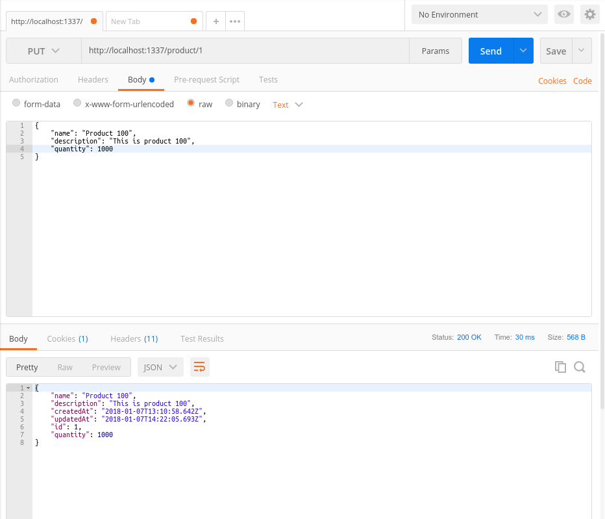Expand the Save button dropdown arrow

tap(582, 51)
